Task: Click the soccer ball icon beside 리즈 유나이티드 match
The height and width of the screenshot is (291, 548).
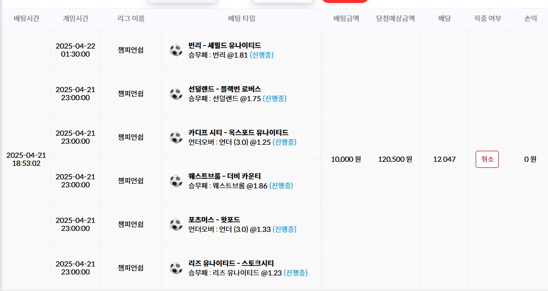Action: pos(176,268)
